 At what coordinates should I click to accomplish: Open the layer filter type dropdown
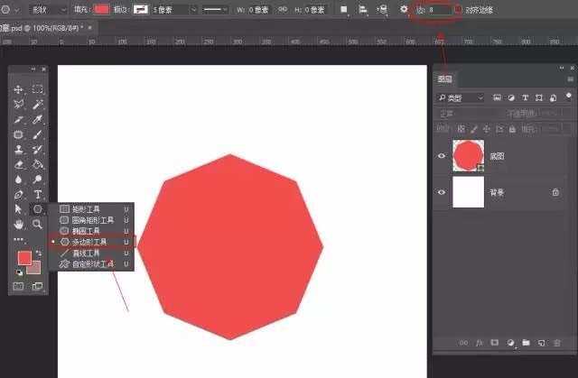pyautogui.click(x=461, y=98)
